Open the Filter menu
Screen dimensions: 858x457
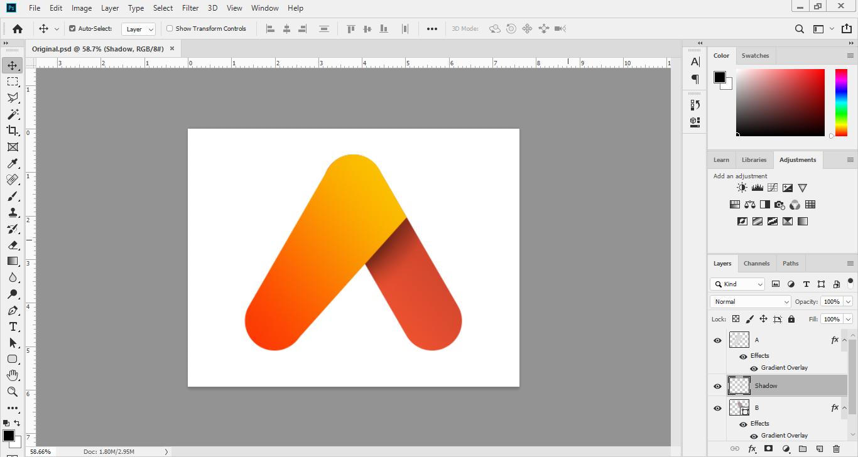(190, 8)
